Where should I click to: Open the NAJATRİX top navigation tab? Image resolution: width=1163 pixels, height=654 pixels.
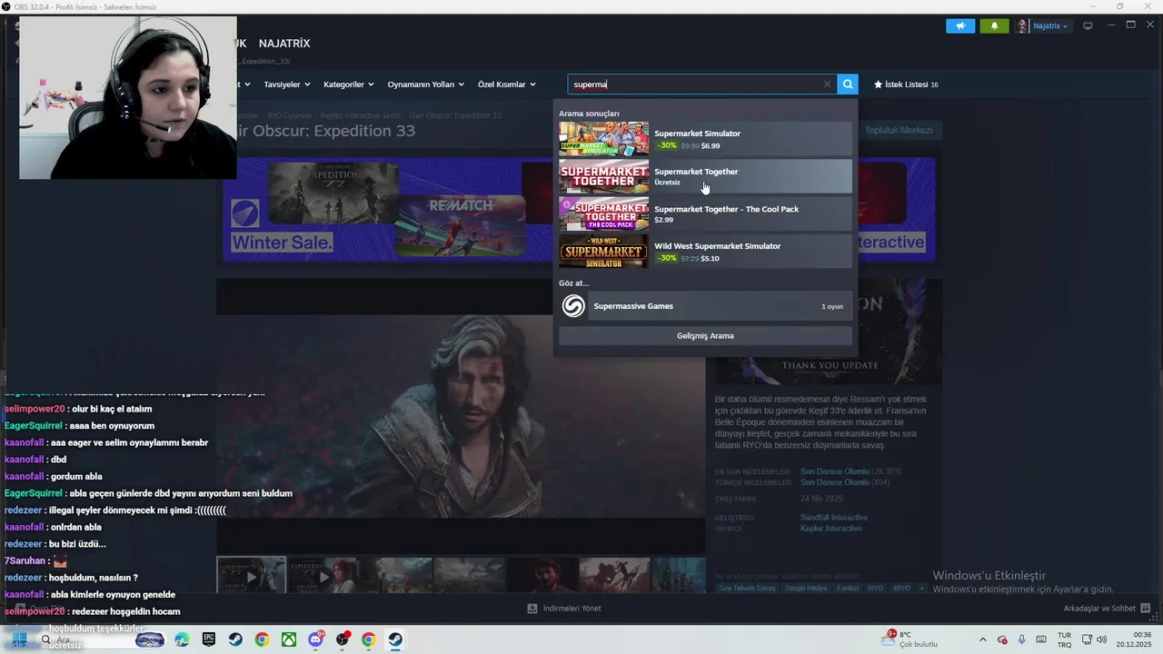click(284, 44)
